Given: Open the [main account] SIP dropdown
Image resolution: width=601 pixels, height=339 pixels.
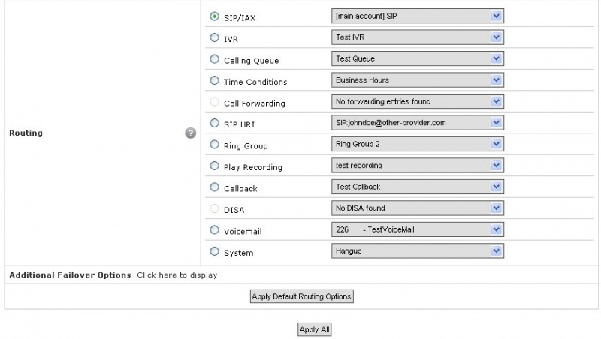Looking at the screenshot, I should tap(418, 16).
